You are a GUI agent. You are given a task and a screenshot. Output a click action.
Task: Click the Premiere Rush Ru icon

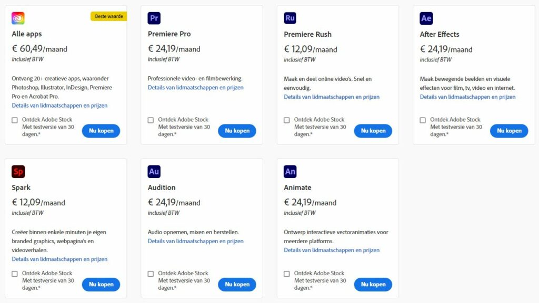[x=290, y=18]
